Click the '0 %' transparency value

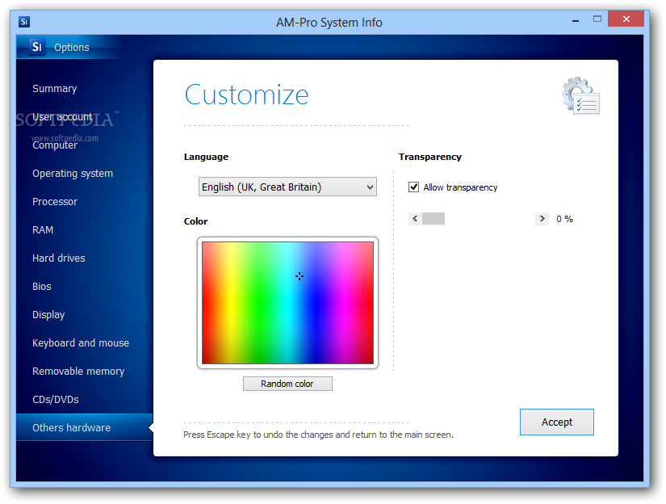(x=564, y=219)
